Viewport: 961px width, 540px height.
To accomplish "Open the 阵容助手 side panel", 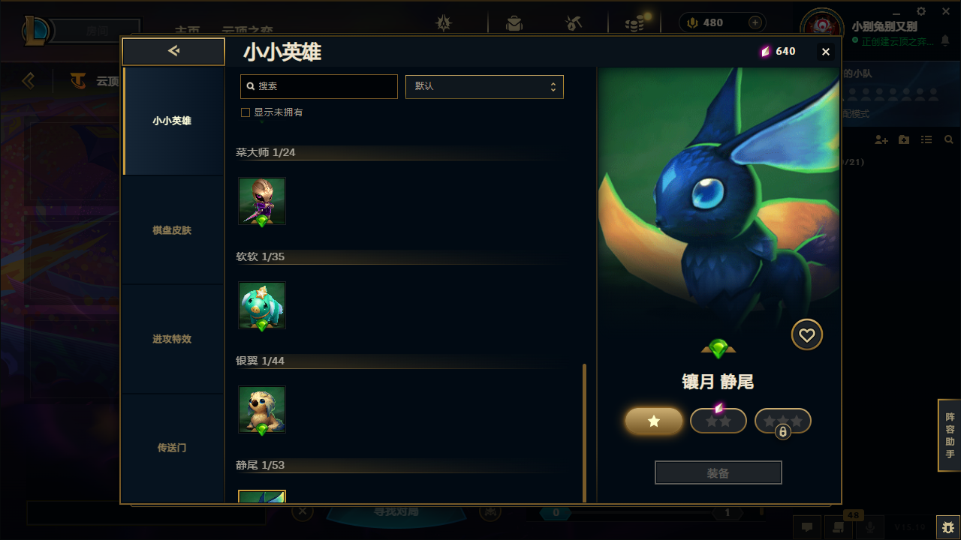I will [x=950, y=436].
